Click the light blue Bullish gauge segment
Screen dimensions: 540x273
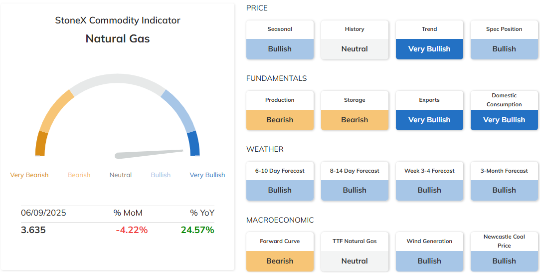point(180,111)
